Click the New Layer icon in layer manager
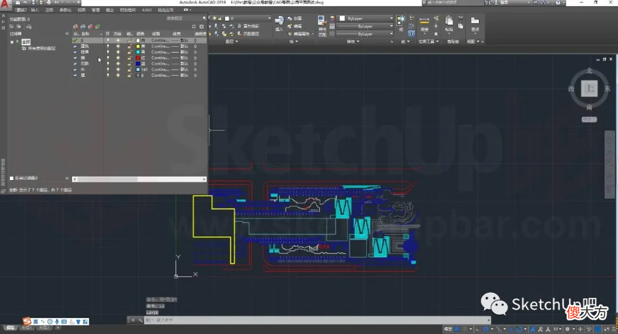The image size is (618, 334). pos(76,27)
